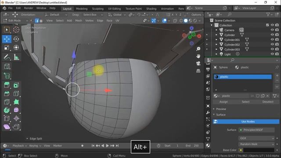Image resolution: width=281 pixels, height=158 pixels.
Task: Open the Material properties tab icon
Action: tap(208, 145)
